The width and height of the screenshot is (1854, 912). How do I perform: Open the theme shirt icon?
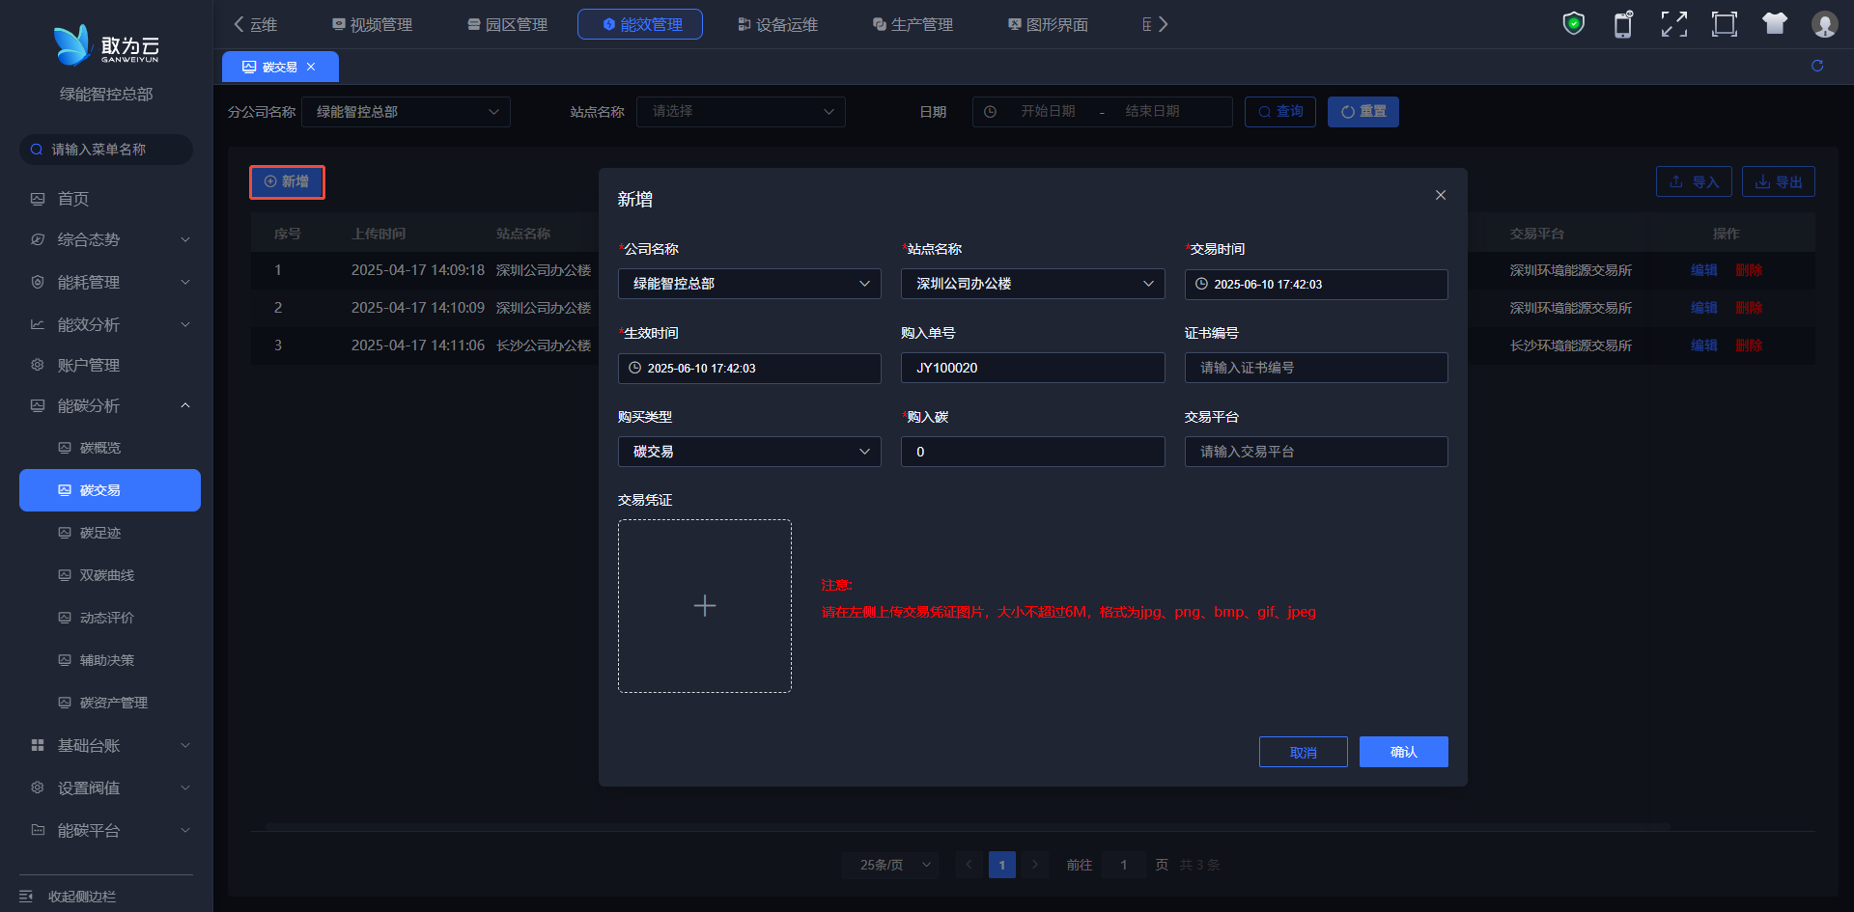pos(1775,24)
